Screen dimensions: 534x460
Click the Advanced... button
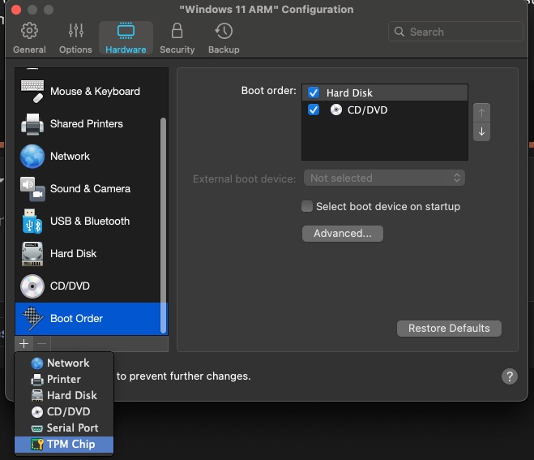click(x=342, y=234)
